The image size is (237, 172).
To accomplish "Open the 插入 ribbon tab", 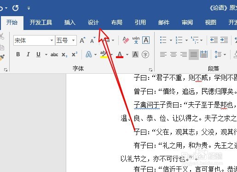I will click(x=70, y=23).
